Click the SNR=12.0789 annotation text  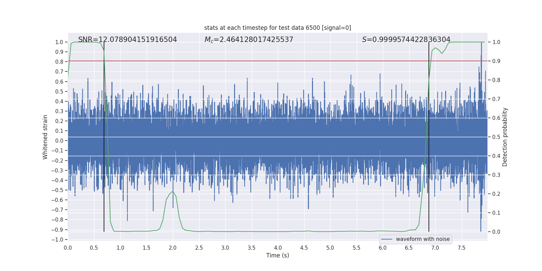pos(127,40)
